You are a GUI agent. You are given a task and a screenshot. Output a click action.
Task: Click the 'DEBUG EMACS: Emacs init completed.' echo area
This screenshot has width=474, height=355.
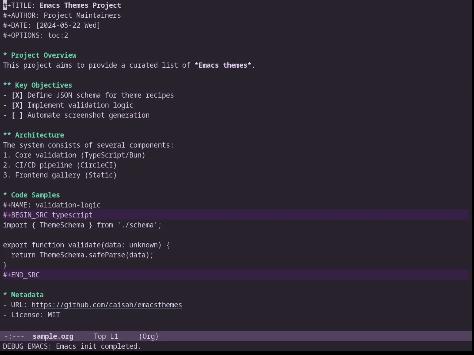click(x=72, y=346)
